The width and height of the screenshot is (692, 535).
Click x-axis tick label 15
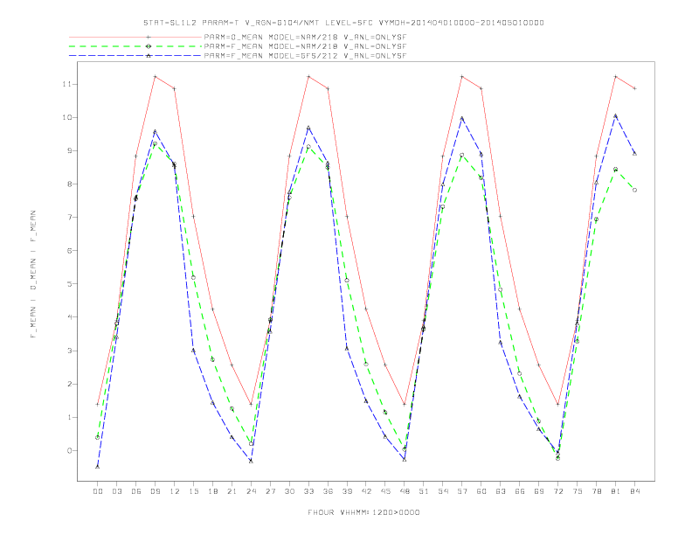(193, 491)
